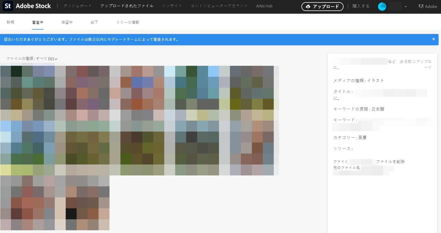Viewport: 441px width, 233px height.
Task: Click the アップロード upload button
Action: pos(322,7)
